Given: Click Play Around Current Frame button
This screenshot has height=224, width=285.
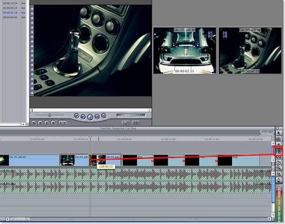Looking at the screenshot, I should 97,117.
